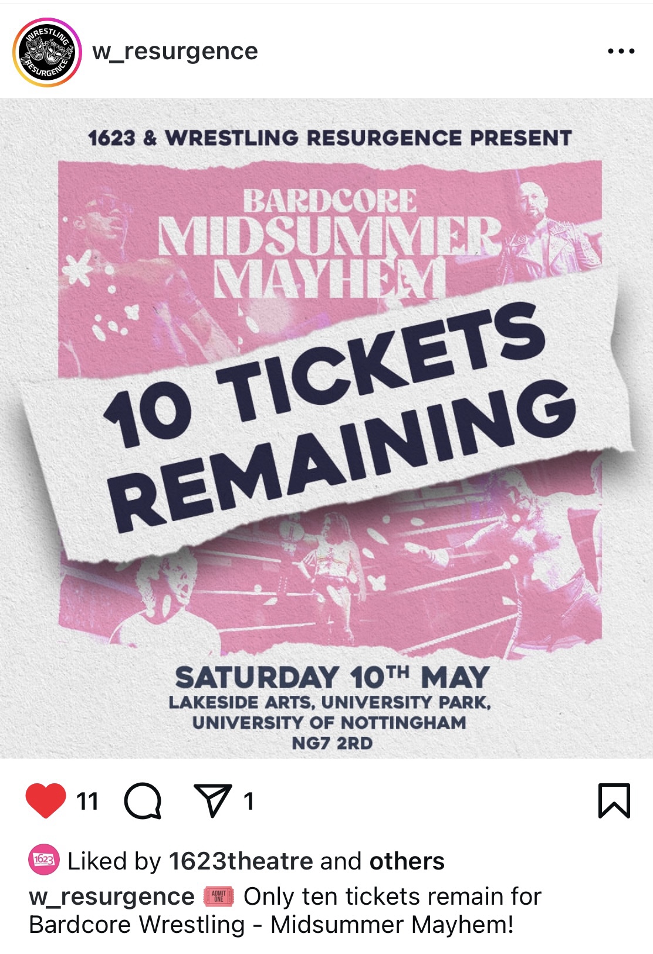The image size is (653, 954).
Task: Open comments with the speech bubble icon
Action: [x=143, y=801]
